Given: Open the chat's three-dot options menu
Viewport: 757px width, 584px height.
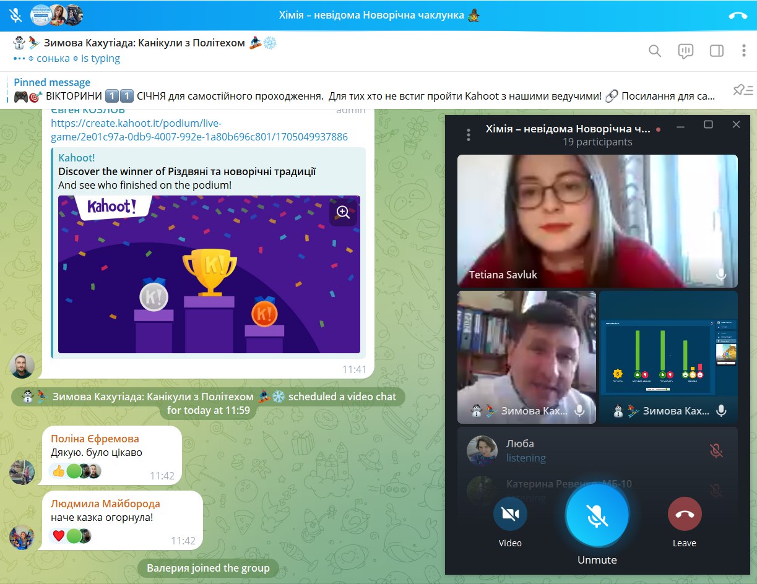Looking at the screenshot, I should pyautogui.click(x=744, y=51).
